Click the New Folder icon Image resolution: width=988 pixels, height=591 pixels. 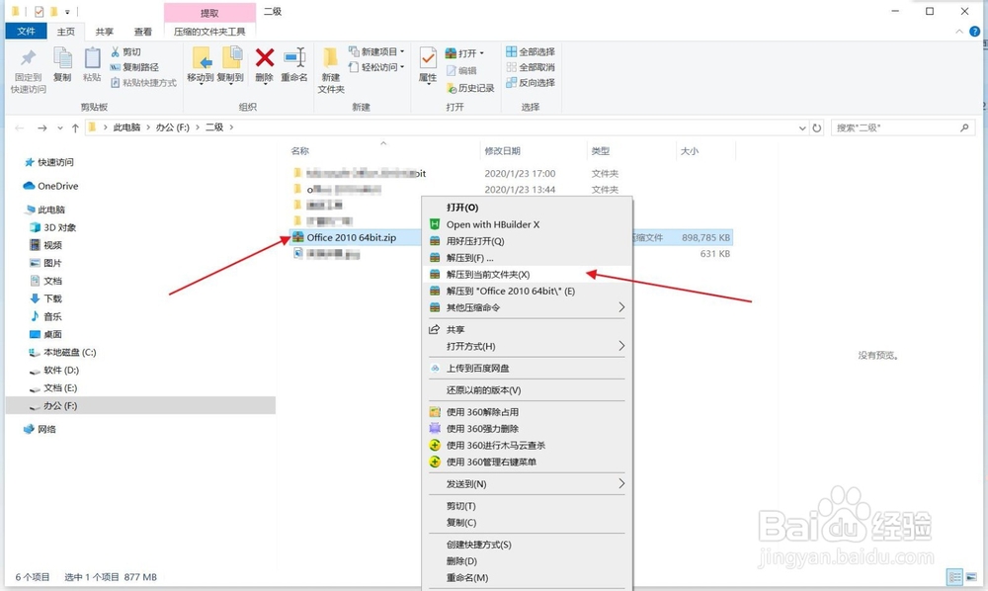(330, 58)
